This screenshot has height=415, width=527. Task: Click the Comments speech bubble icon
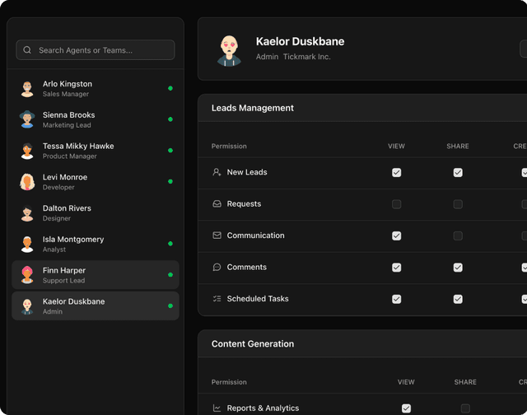coord(217,268)
